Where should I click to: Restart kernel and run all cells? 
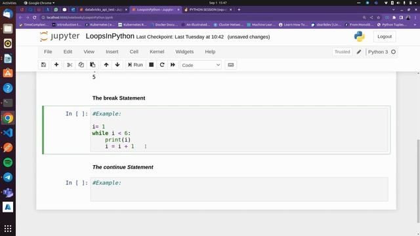(173, 65)
